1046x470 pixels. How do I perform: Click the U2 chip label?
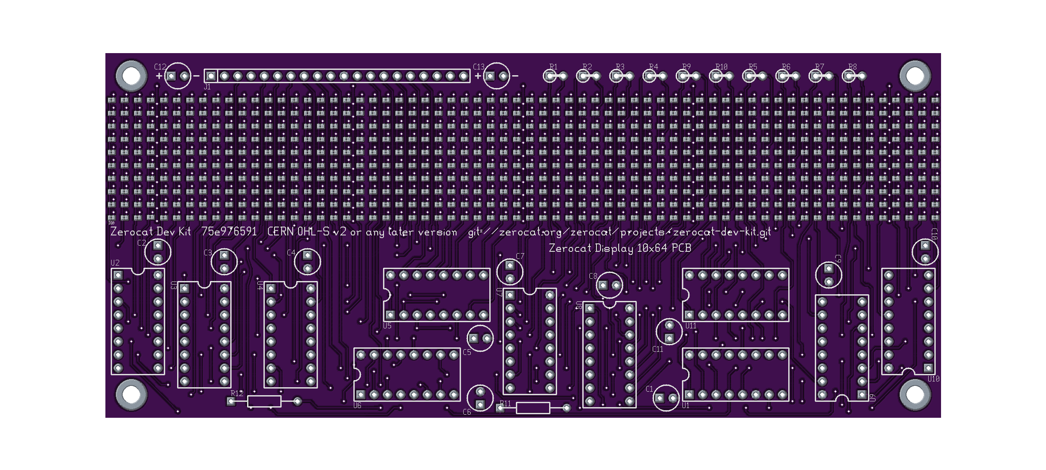click(115, 263)
